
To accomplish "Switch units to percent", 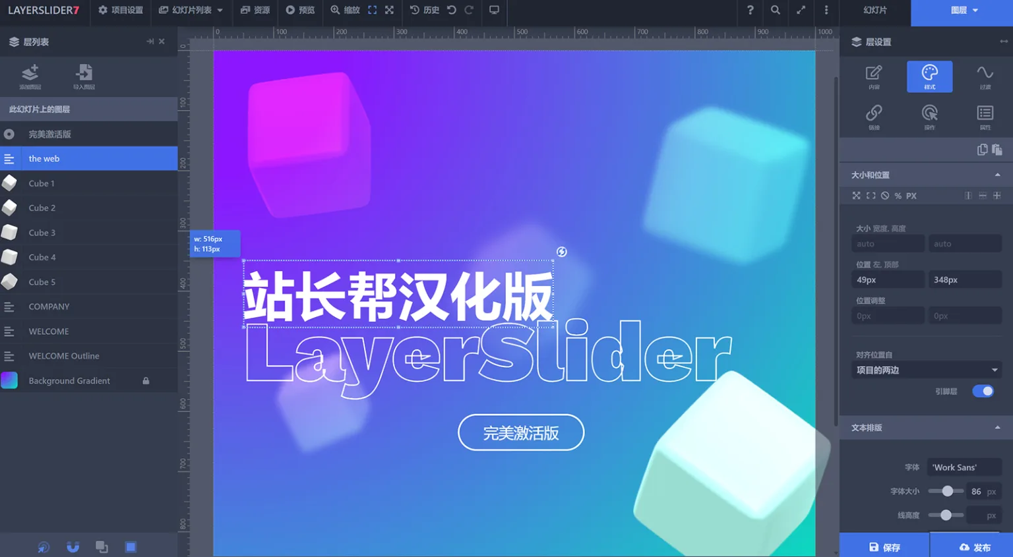I will click(898, 196).
